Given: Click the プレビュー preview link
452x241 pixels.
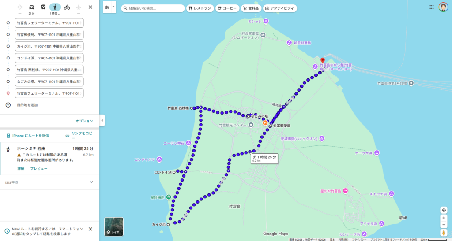Looking at the screenshot, I should (39, 169).
